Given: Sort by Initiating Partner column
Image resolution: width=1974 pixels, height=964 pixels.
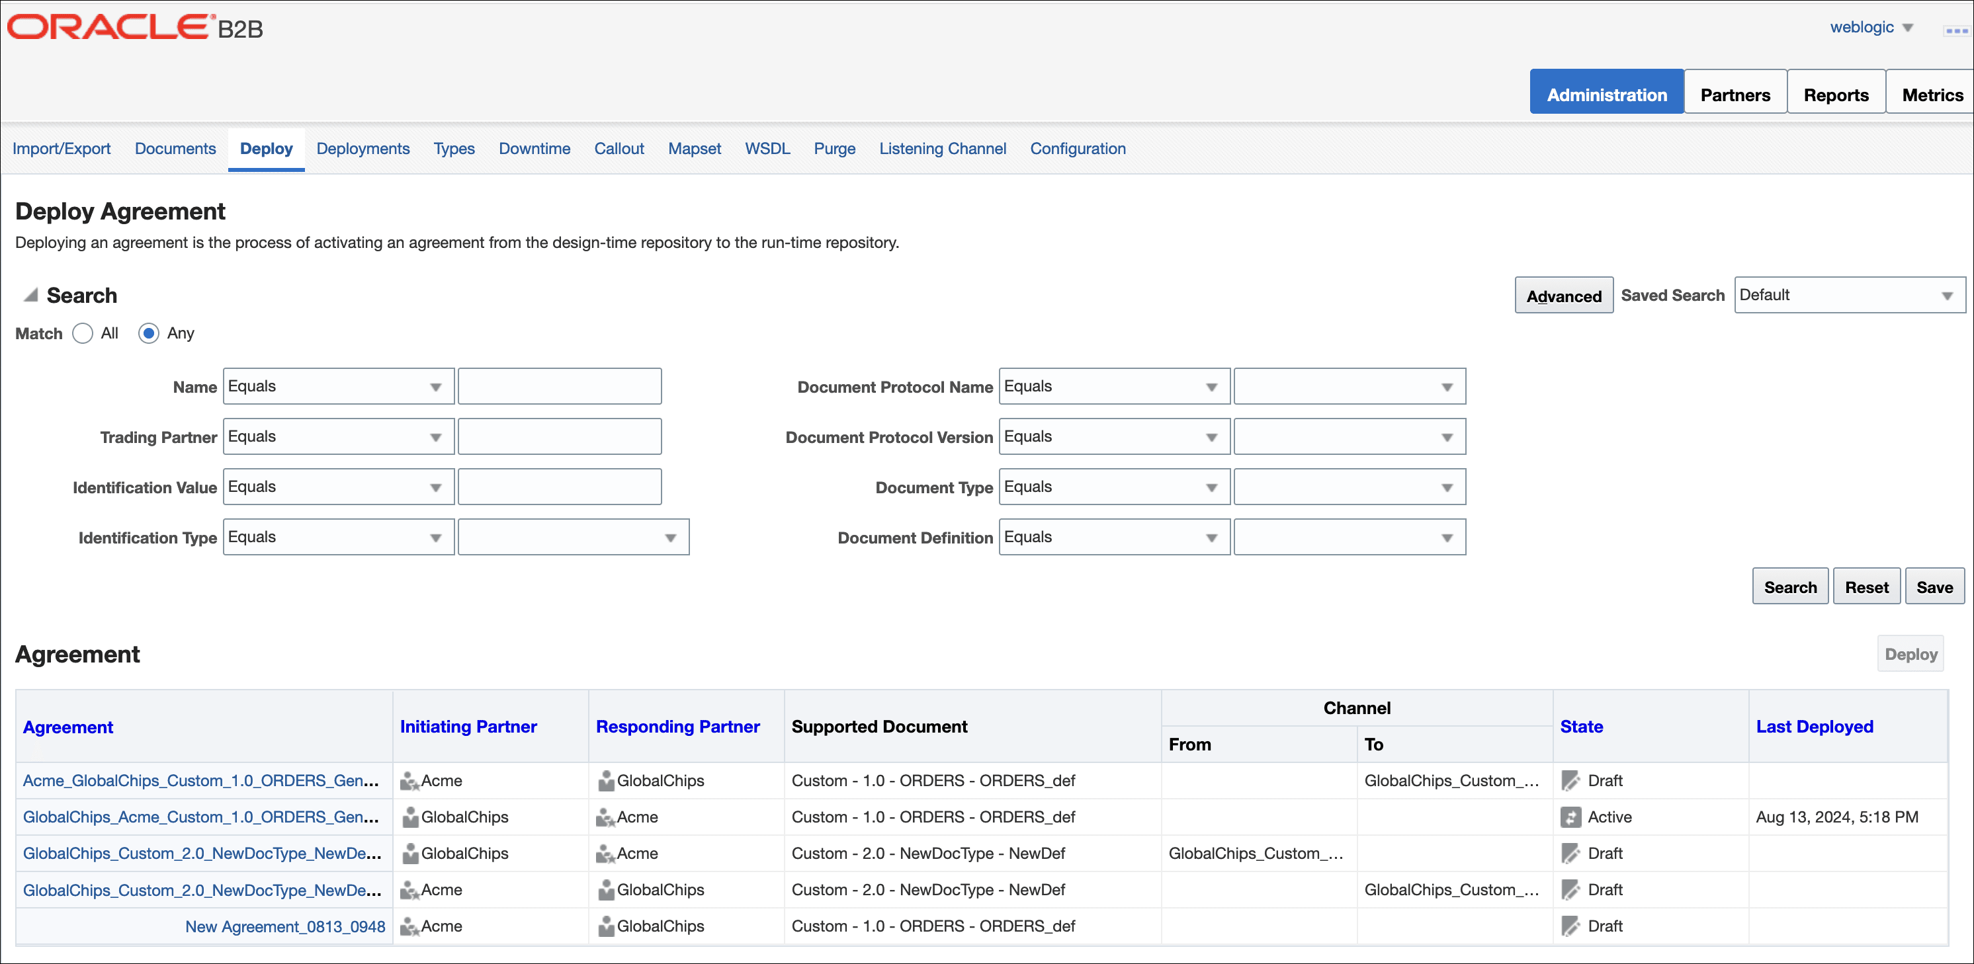Looking at the screenshot, I should click(x=468, y=727).
